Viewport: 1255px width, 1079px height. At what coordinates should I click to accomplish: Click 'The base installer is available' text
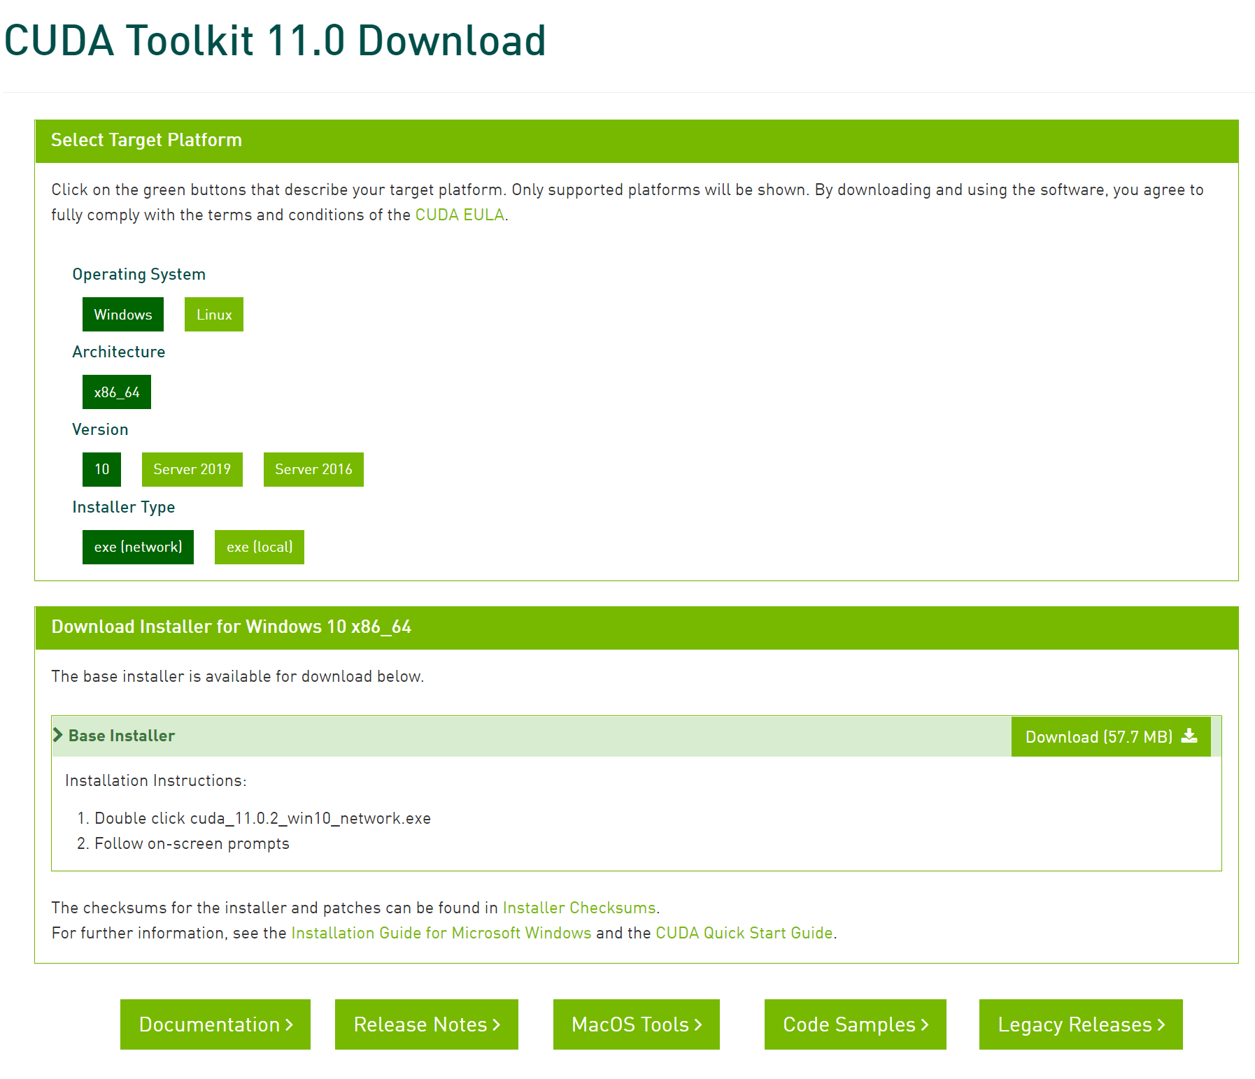tap(238, 676)
